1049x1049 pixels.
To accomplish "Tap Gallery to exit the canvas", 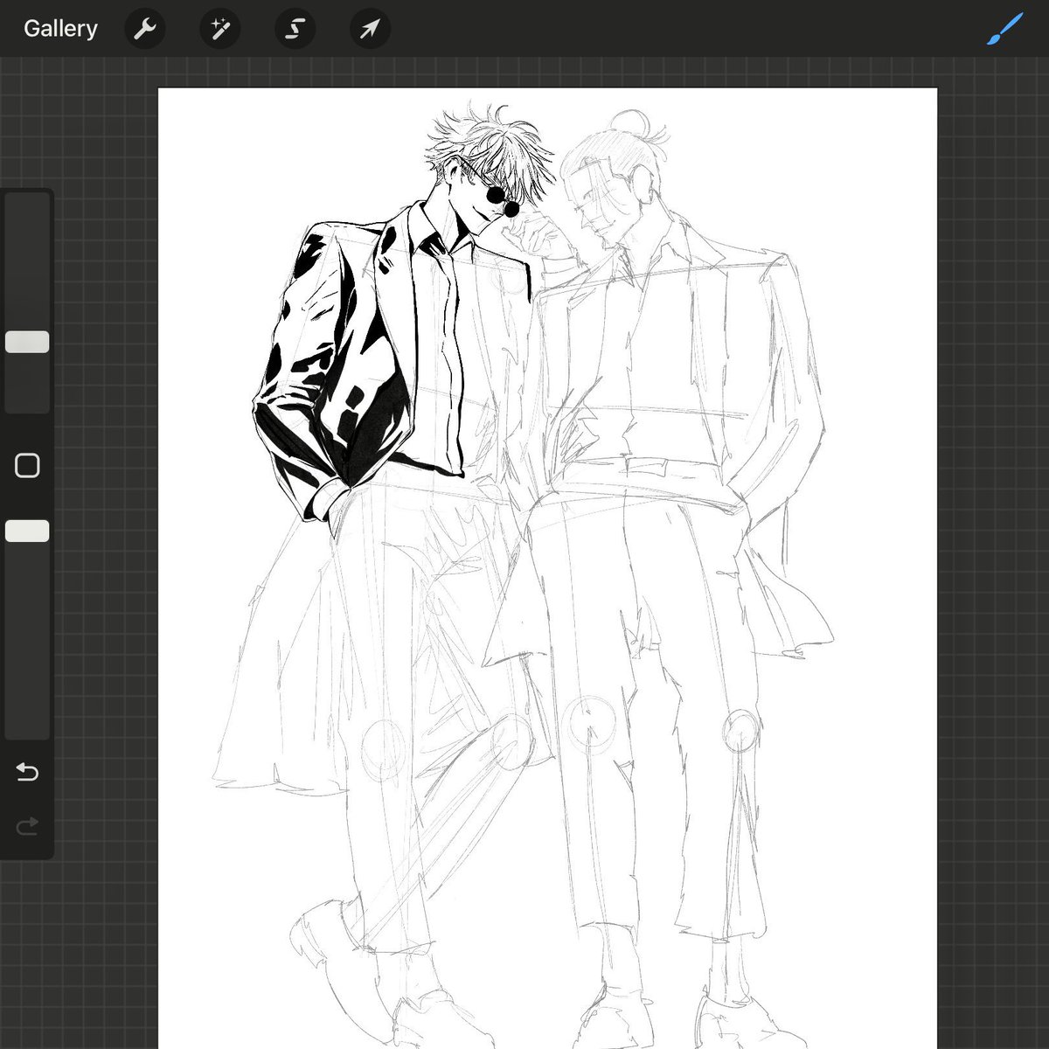I will click(59, 28).
